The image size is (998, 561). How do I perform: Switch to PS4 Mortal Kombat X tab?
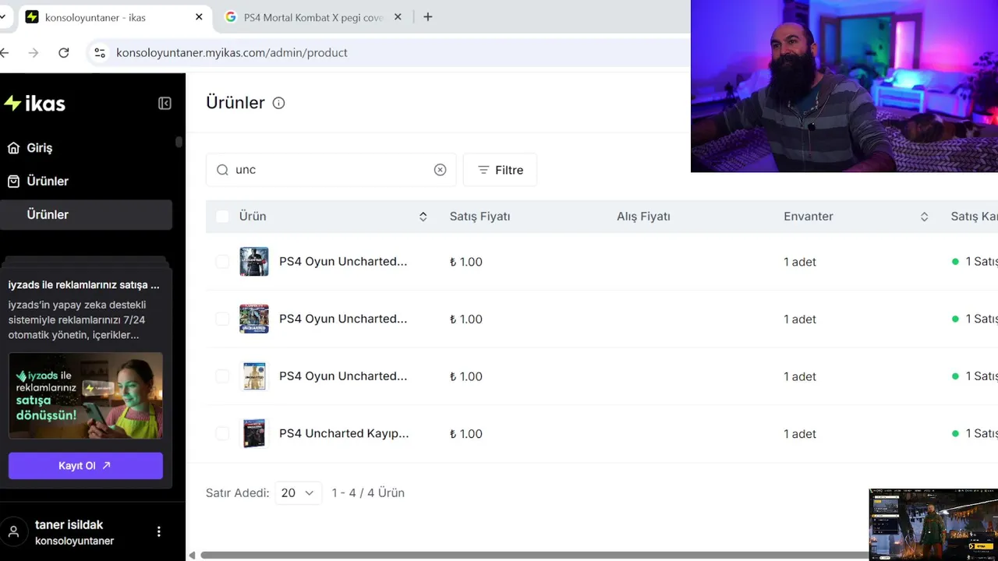tap(313, 17)
